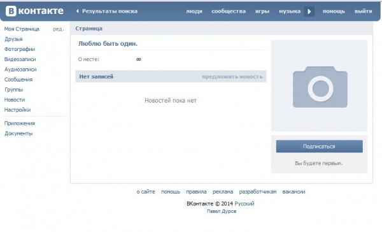The image size is (382, 232).
Task: Click the infinity symbol location value
Action: click(x=138, y=59)
